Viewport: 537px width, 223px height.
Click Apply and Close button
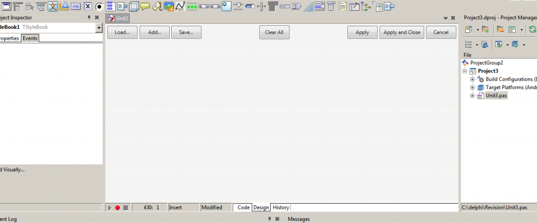402,32
